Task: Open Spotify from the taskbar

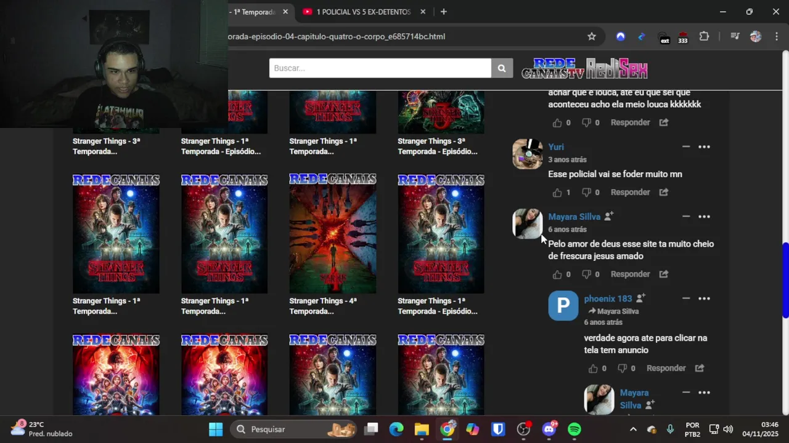Action: 574,429
